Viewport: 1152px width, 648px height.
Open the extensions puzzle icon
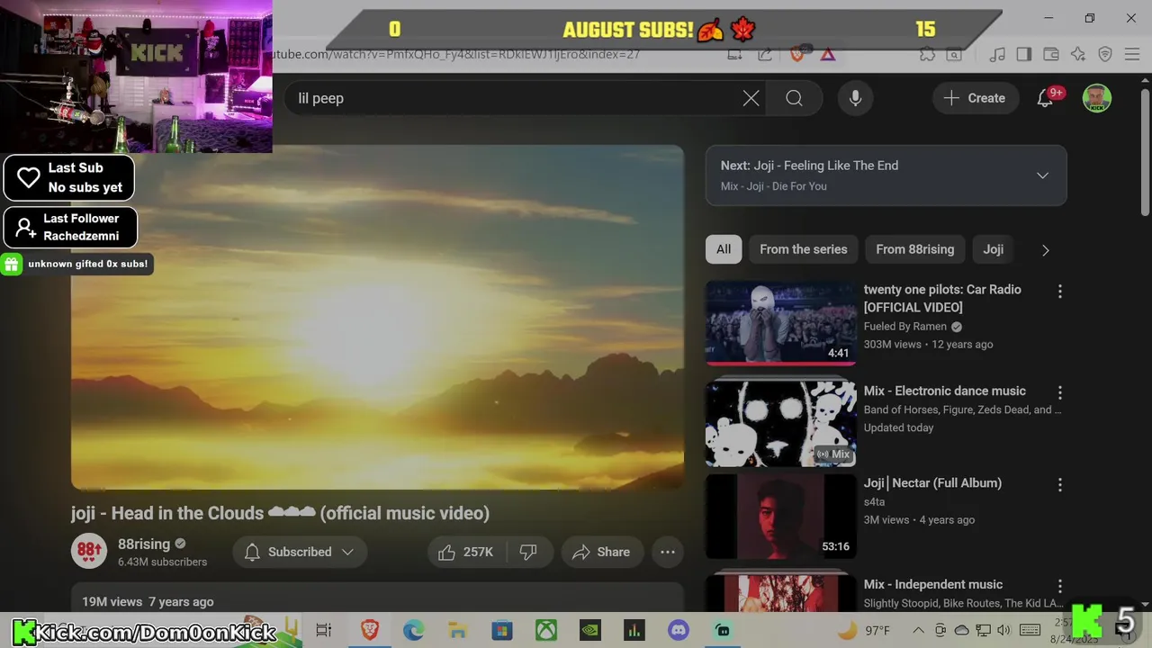pyautogui.click(x=927, y=54)
